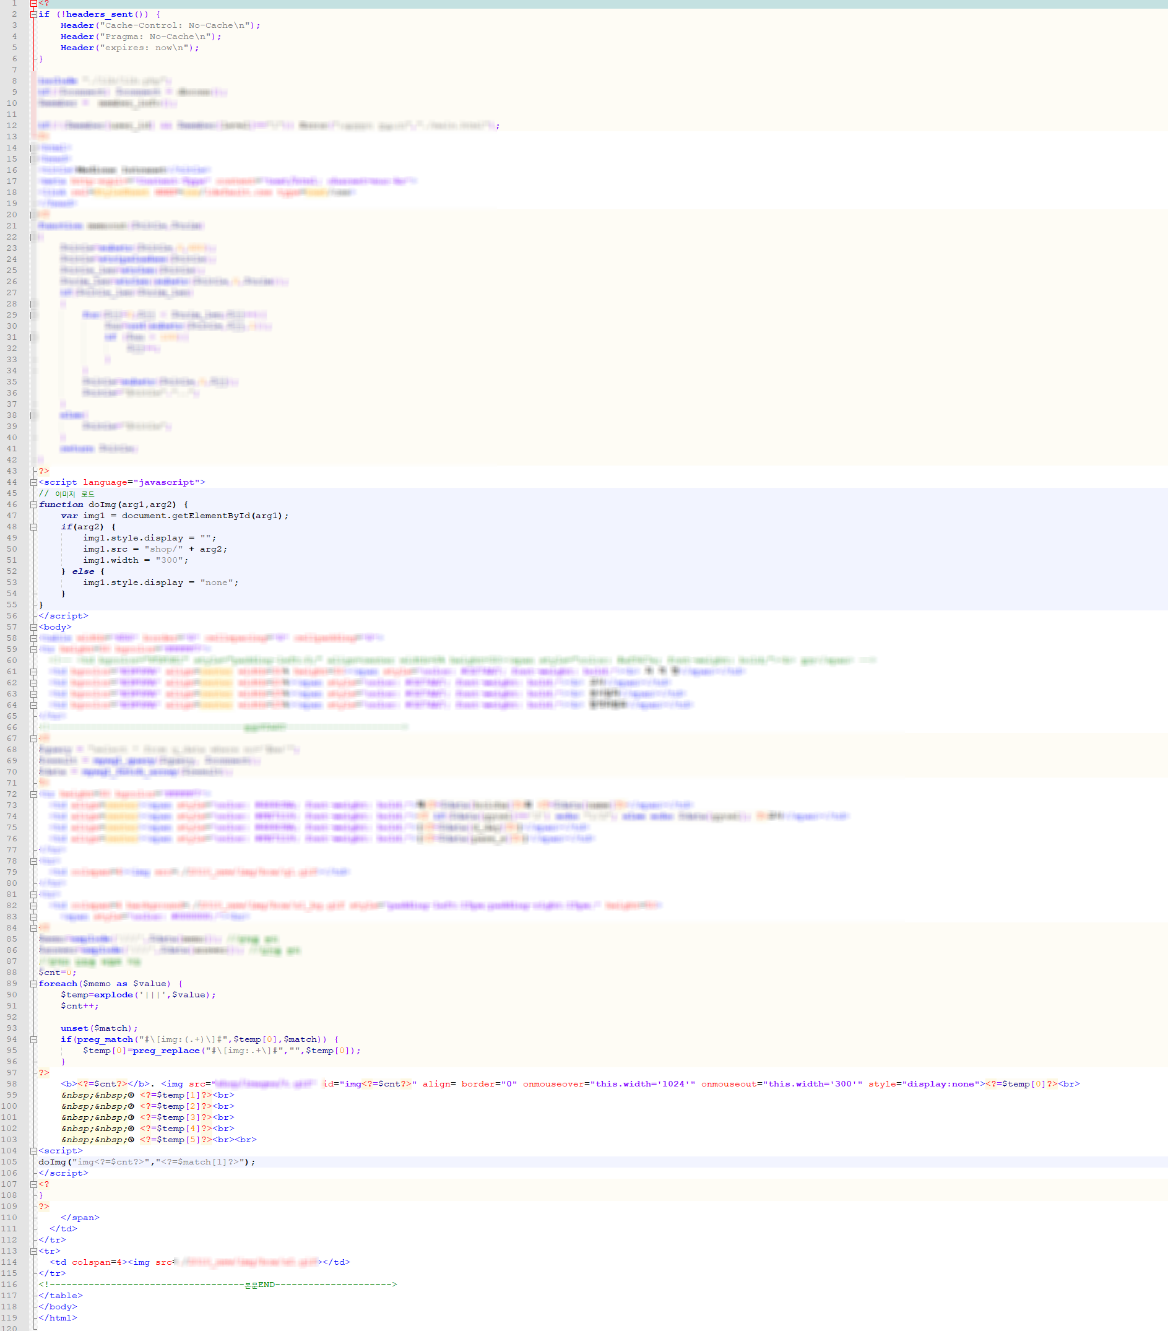Collapse the '<body>' tag fold marker
The height and width of the screenshot is (1331, 1168).
(x=33, y=627)
